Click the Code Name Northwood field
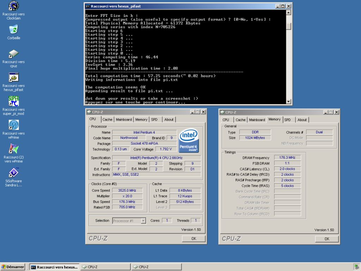The width and height of the screenshot is (361, 271). (129, 138)
